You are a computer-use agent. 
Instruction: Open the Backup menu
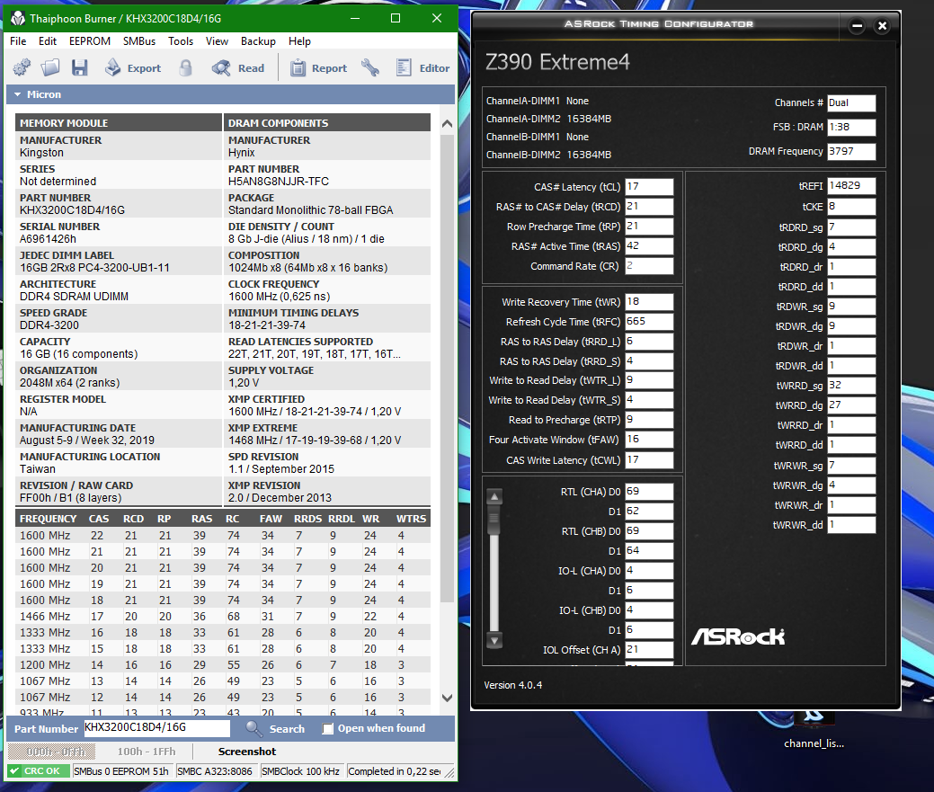258,41
